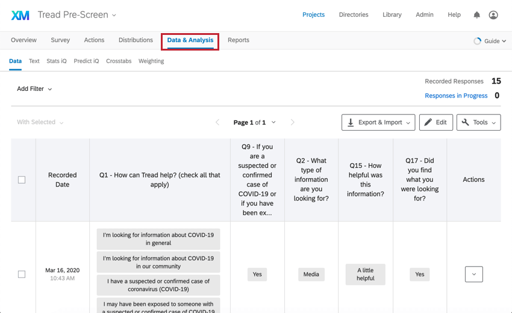Viewport: 512px width, 313px height.
Task: Click the Q17 'Yes' answer chip
Action: tap(420, 274)
